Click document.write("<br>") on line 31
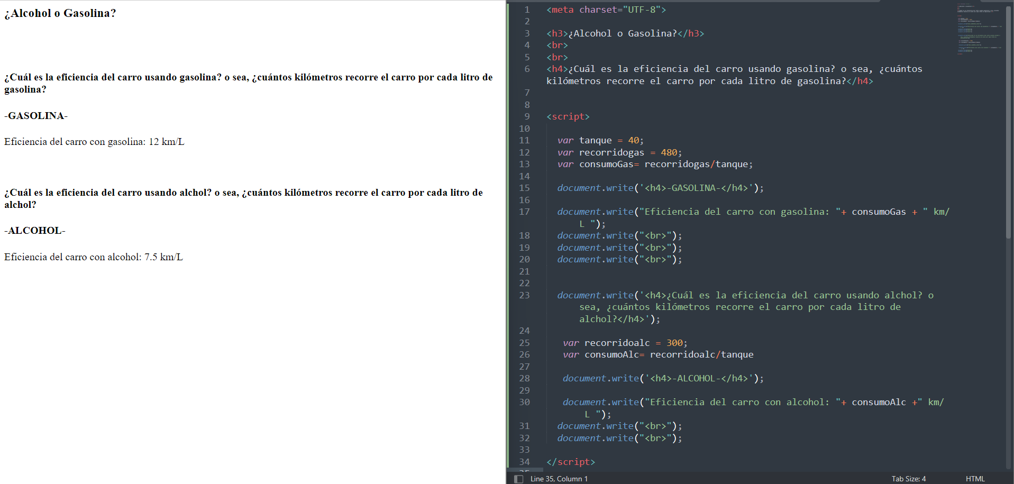 point(619,426)
